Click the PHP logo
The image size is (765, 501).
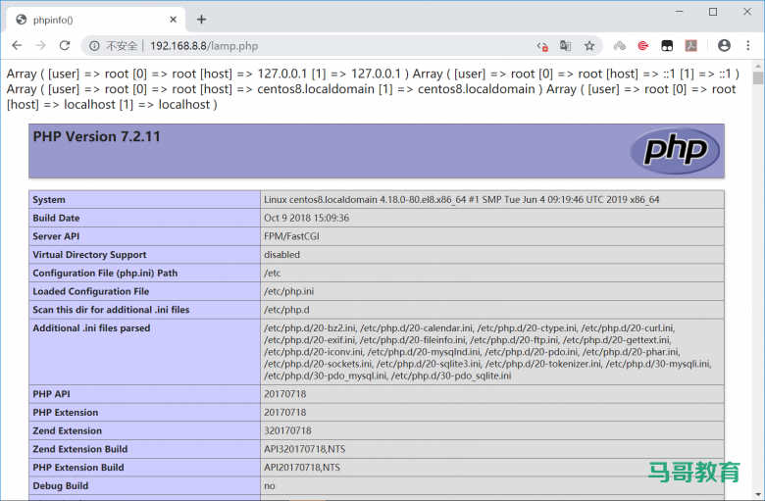pos(675,151)
